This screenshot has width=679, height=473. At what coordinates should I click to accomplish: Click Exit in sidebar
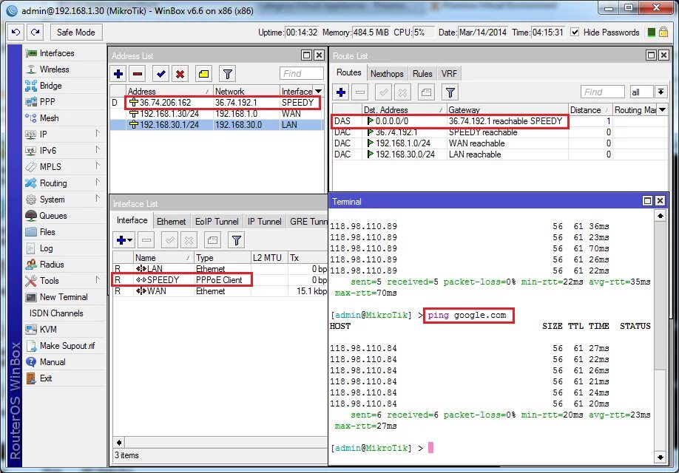coord(45,378)
